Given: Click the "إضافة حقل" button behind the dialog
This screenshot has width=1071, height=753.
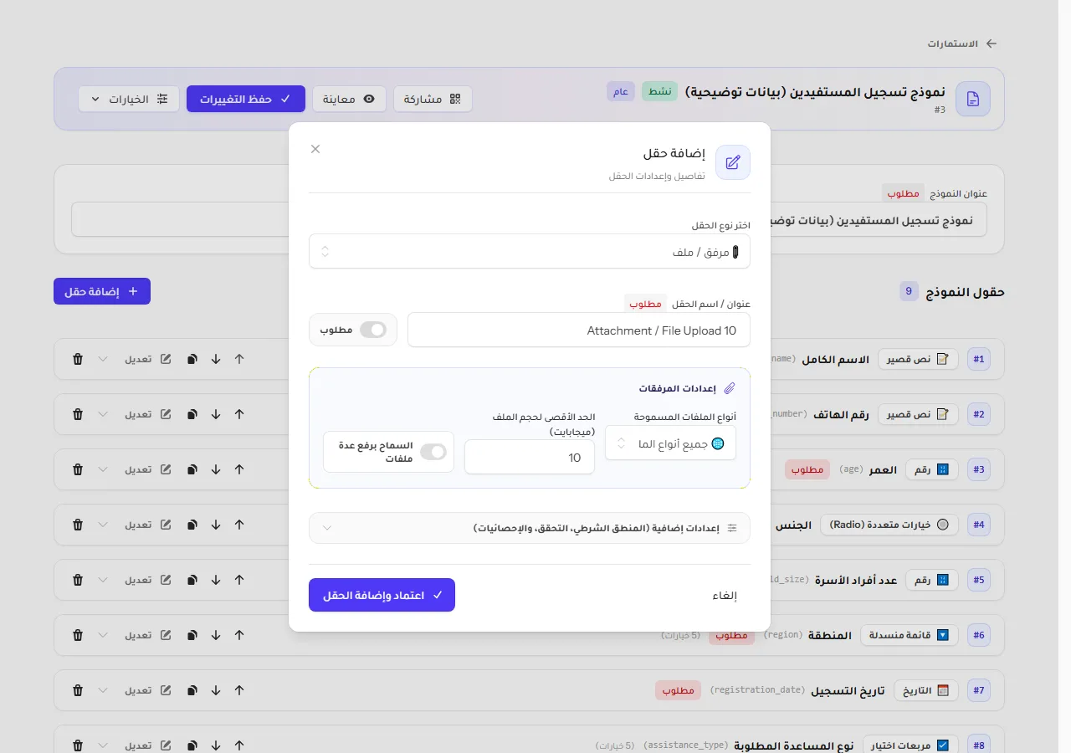Looking at the screenshot, I should tap(102, 291).
